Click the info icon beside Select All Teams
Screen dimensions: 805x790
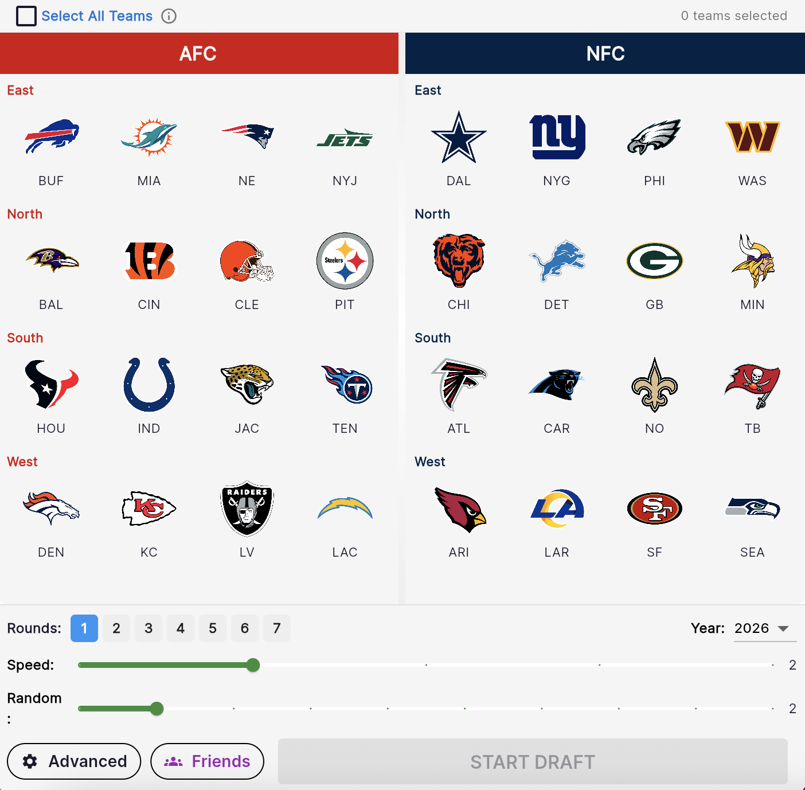[169, 16]
